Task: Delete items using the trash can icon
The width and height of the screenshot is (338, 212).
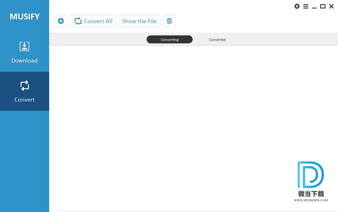Action: [x=169, y=21]
